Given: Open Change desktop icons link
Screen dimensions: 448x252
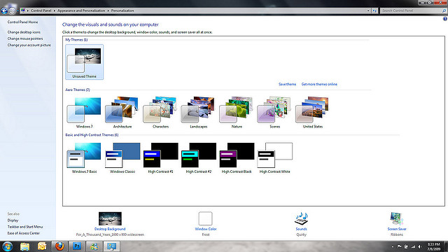Looking at the screenshot, I should coord(24,32).
